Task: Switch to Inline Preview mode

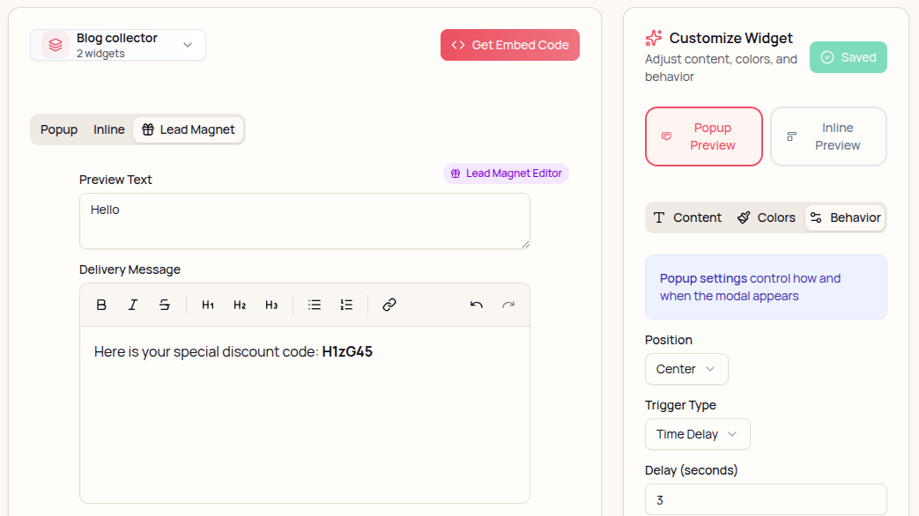Action: (x=828, y=136)
